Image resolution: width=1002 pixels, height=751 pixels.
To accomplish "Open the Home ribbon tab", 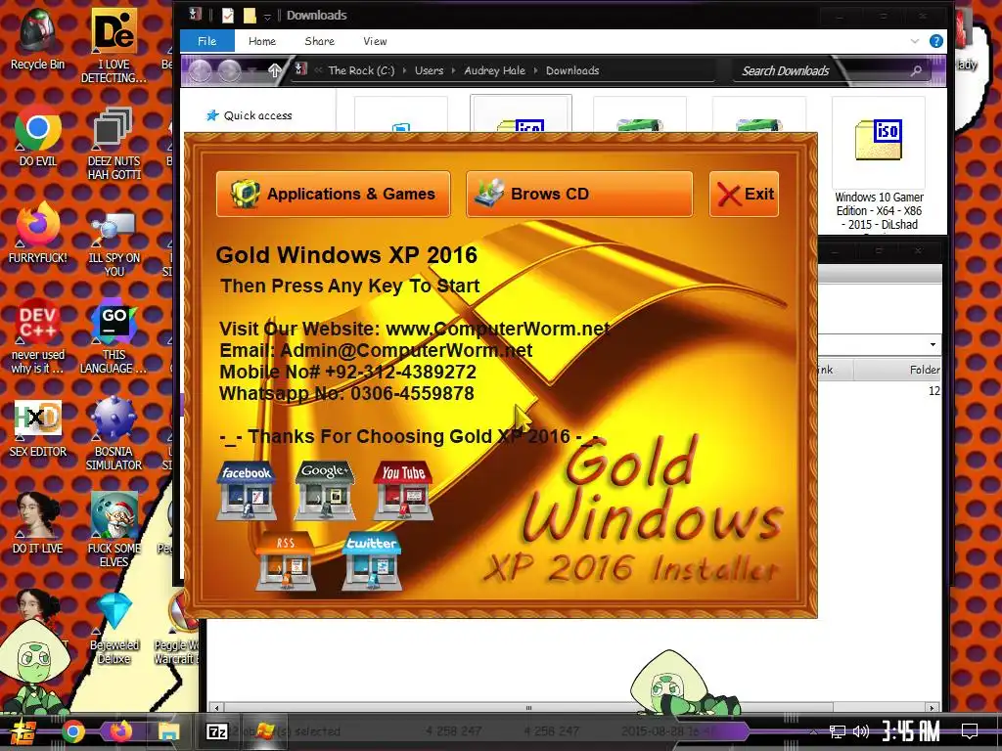I will 262,41.
